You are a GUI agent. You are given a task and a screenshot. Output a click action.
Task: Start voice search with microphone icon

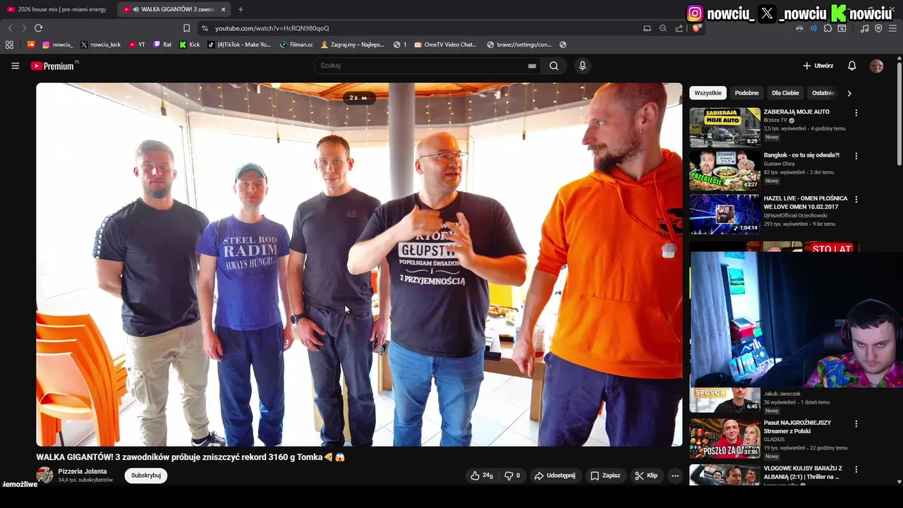coord(582,66)
